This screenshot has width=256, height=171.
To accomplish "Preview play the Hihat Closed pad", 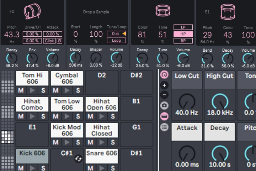I will [x=102, y=142].
